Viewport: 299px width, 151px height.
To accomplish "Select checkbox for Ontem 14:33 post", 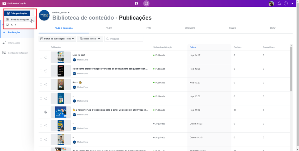I will click(x=41, y=126).
